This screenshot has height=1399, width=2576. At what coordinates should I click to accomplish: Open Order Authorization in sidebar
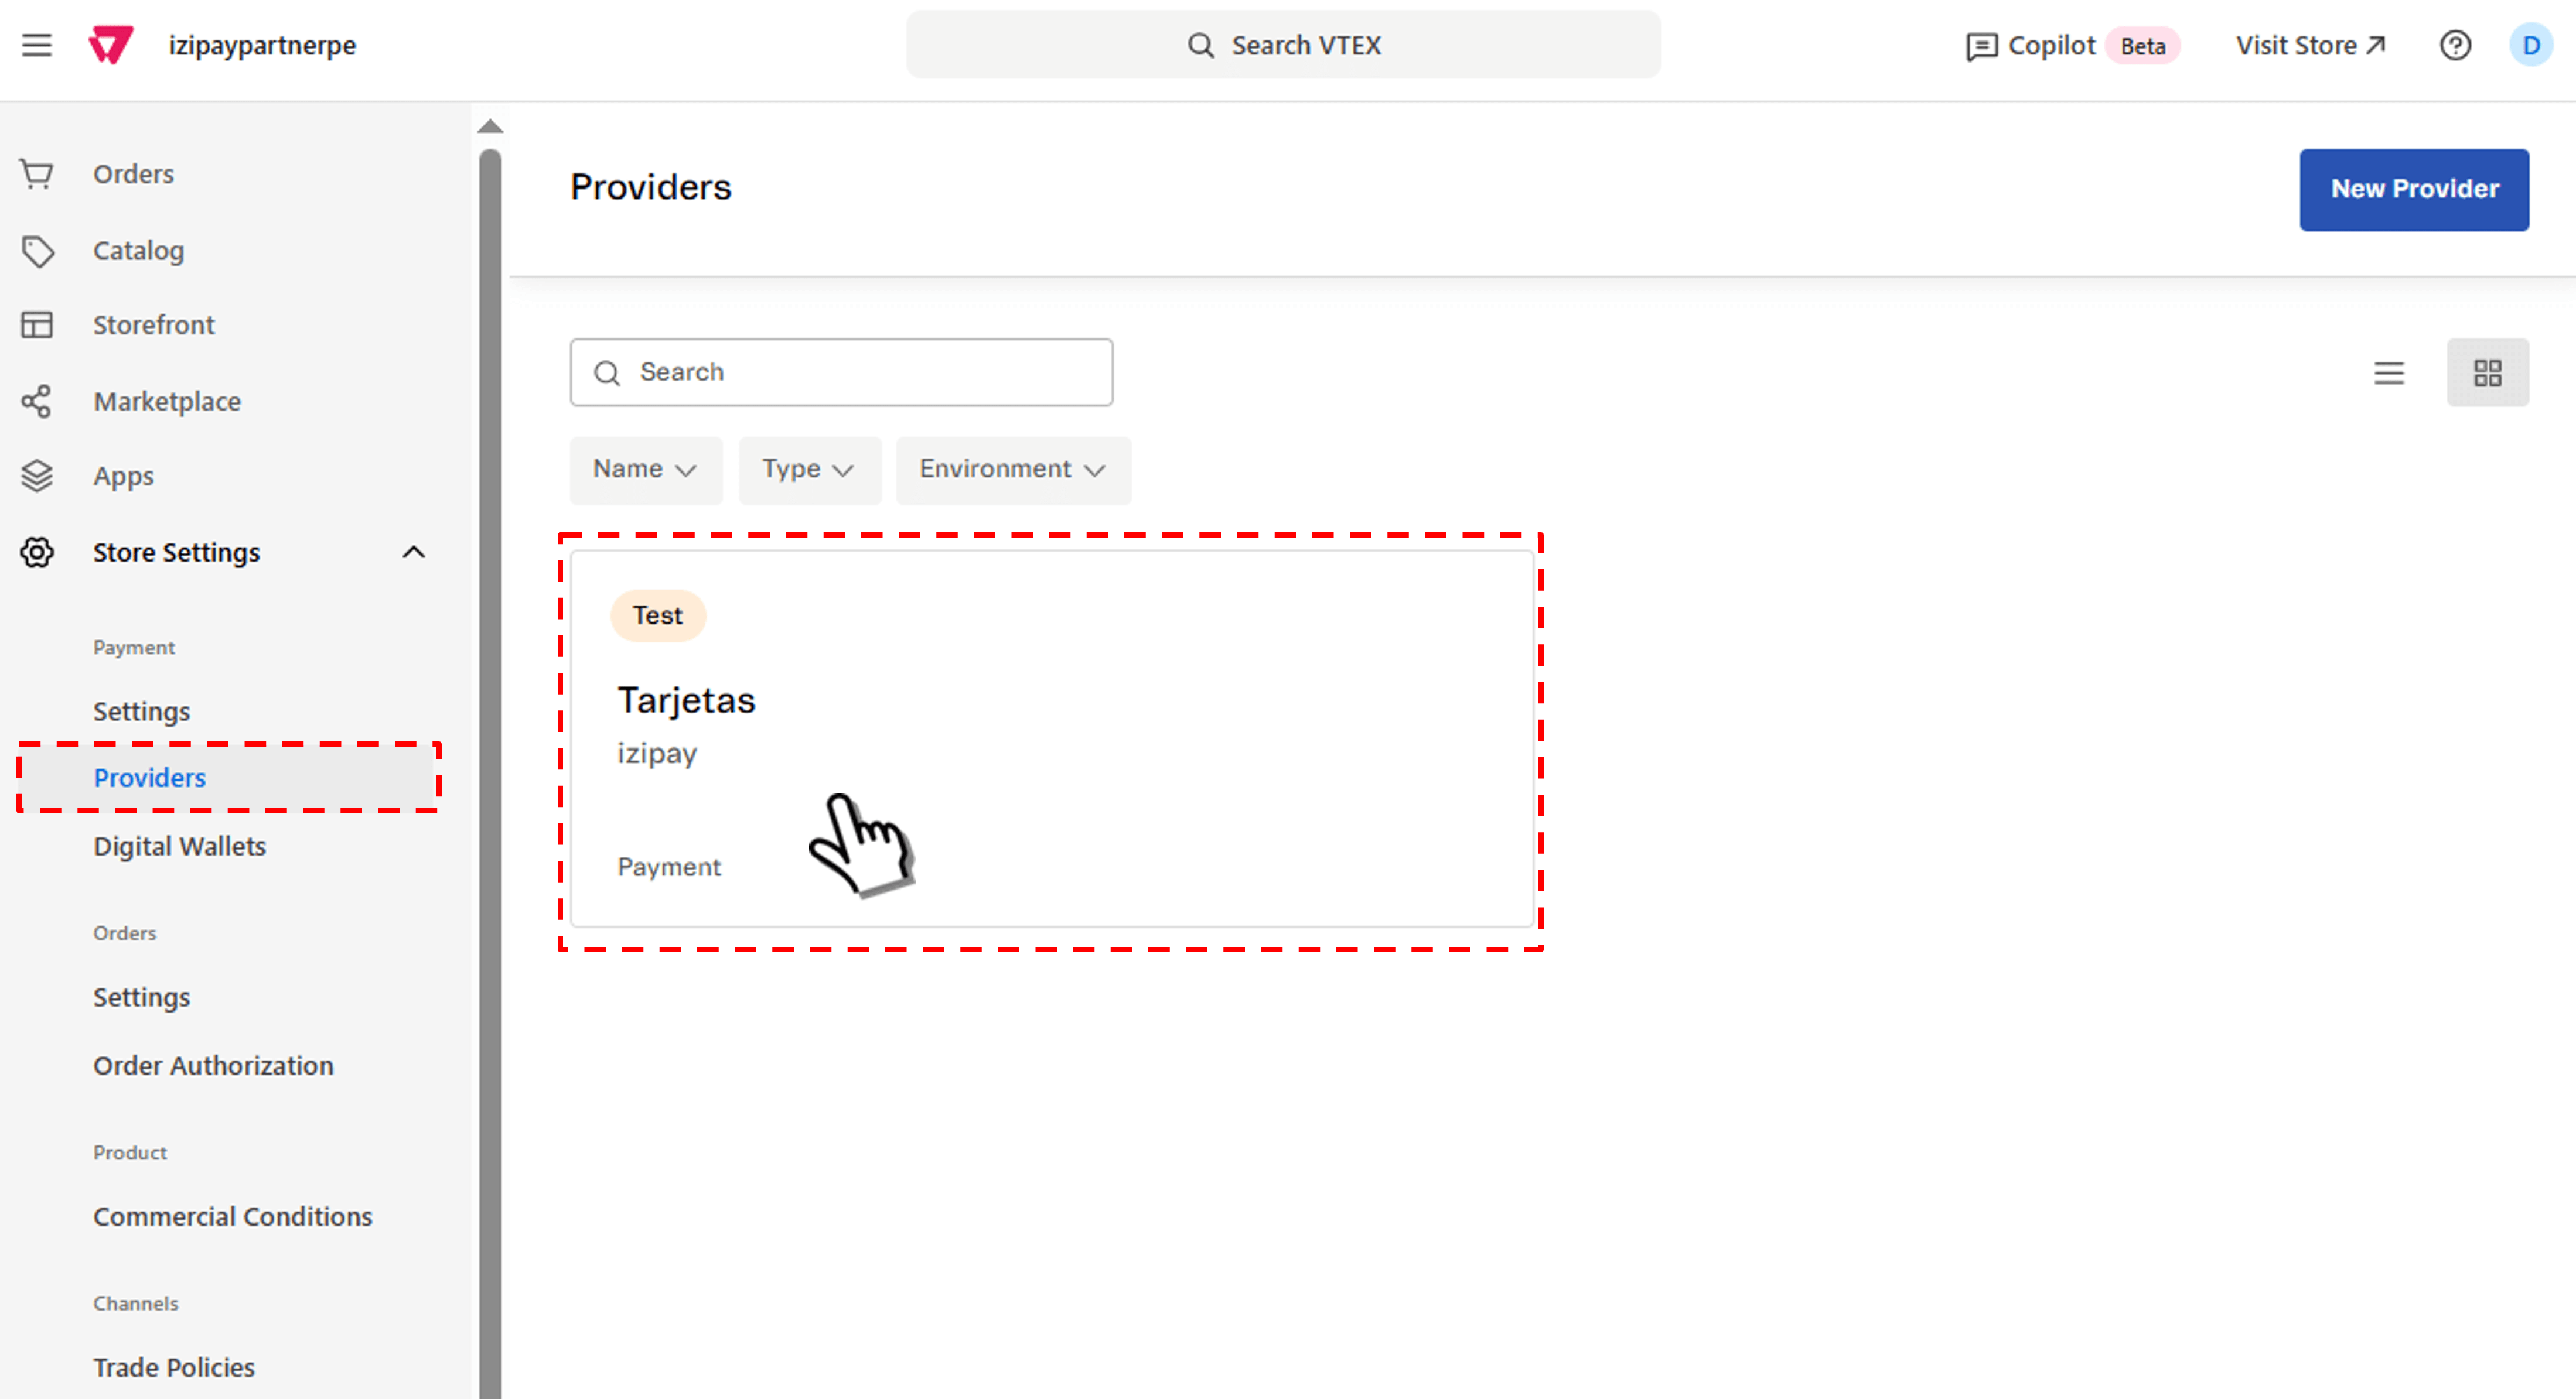click(x=213, y=1065)
